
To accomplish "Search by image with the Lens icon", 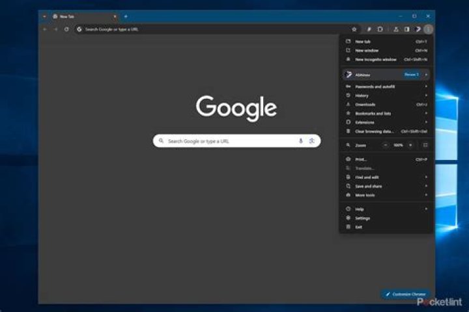I will pos(311,141).
